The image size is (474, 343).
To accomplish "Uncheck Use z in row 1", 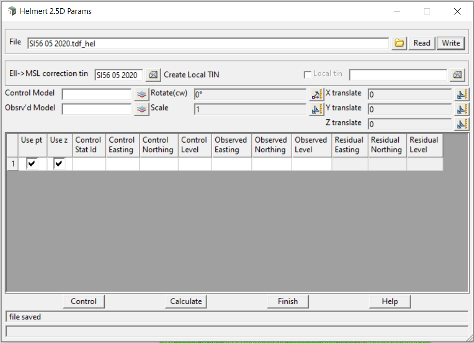I will pos(59,164).
